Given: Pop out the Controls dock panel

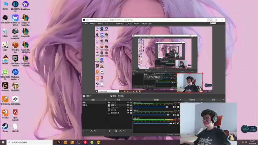Looking at the screenshot, I should tap(223, 100).
